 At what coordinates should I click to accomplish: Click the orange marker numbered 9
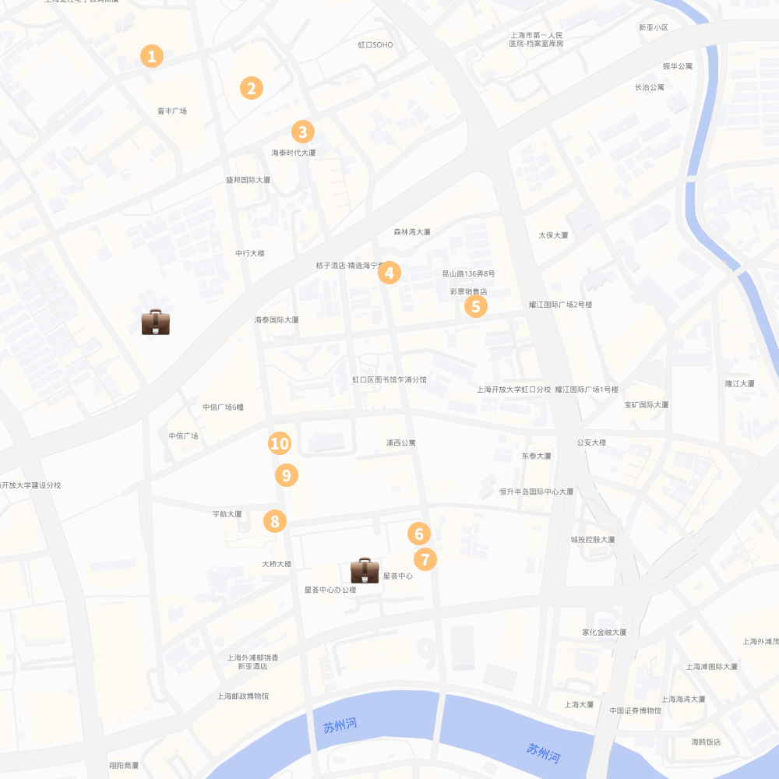(x=286, y=475)
